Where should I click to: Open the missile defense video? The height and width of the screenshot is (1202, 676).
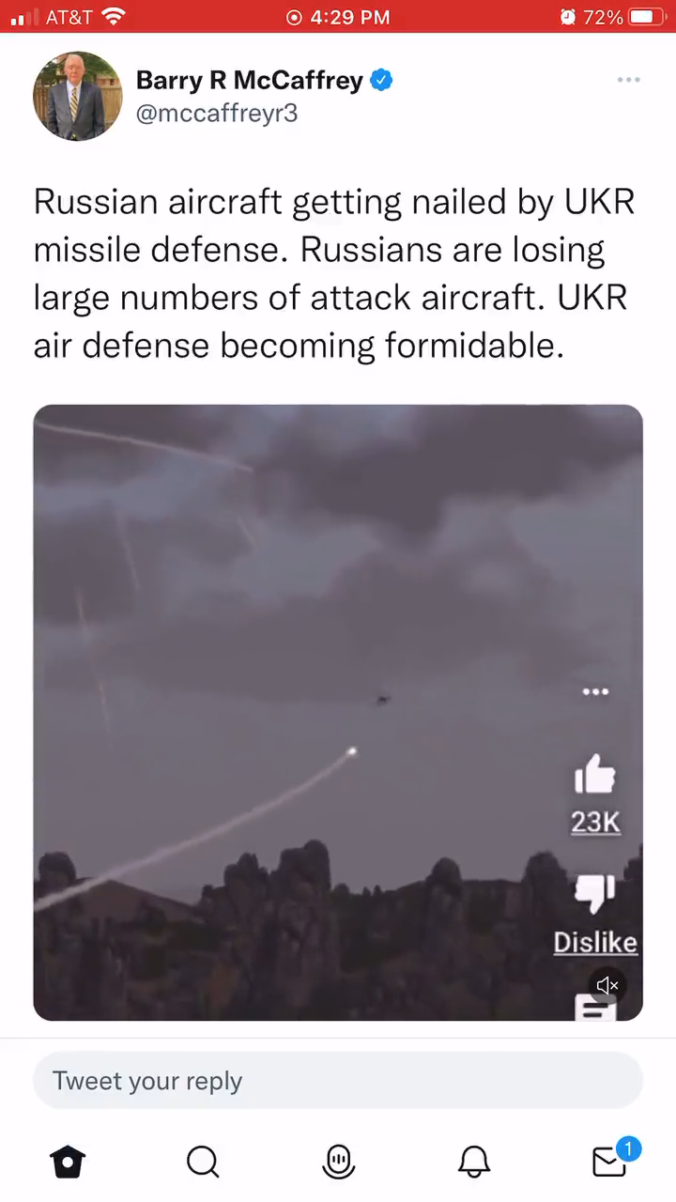click(x=338, y=713)
